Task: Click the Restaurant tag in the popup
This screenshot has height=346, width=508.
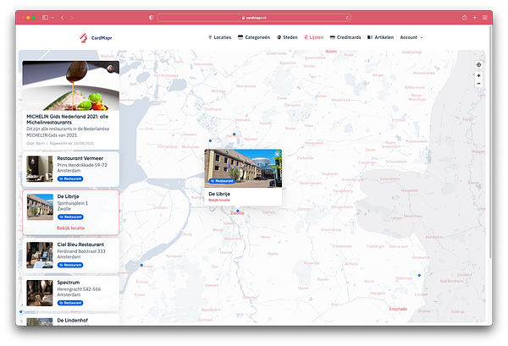Action: point(222,181)
